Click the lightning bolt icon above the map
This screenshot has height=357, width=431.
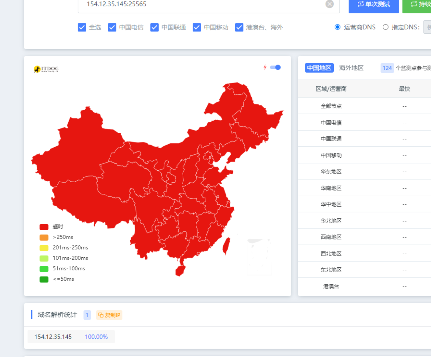point(265,67)
